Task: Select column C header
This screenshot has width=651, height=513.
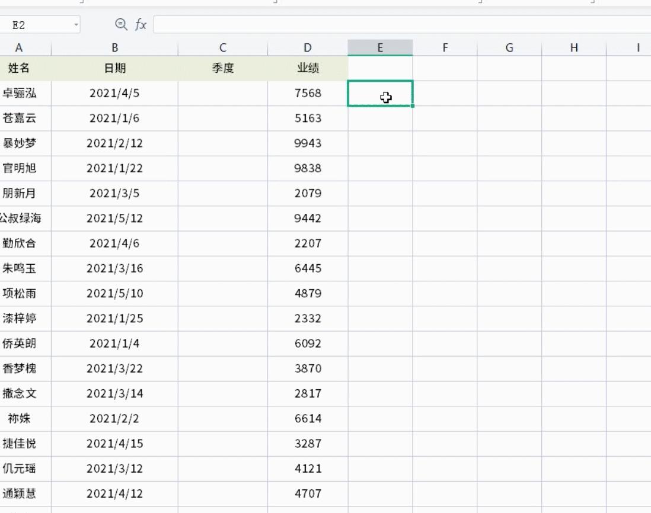Action: 223,48
